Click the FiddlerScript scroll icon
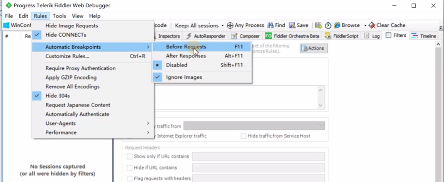This screenshot has width=444, height=182. click(328, 36)
